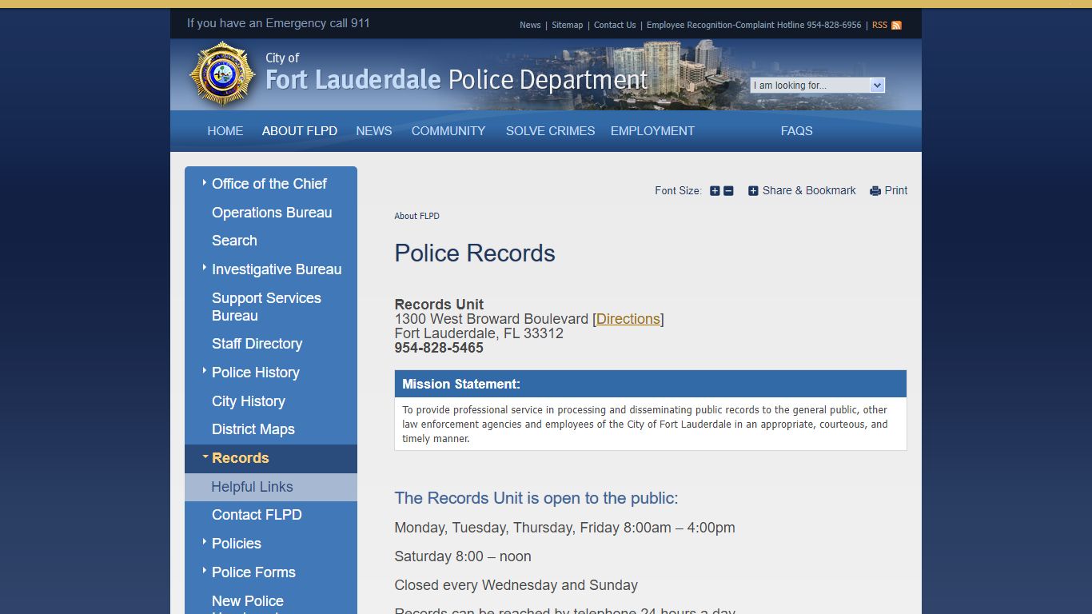
Task: Click the RSS text link
Action: 879,25
